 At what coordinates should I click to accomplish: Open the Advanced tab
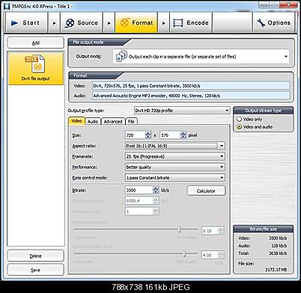[113, 121]
